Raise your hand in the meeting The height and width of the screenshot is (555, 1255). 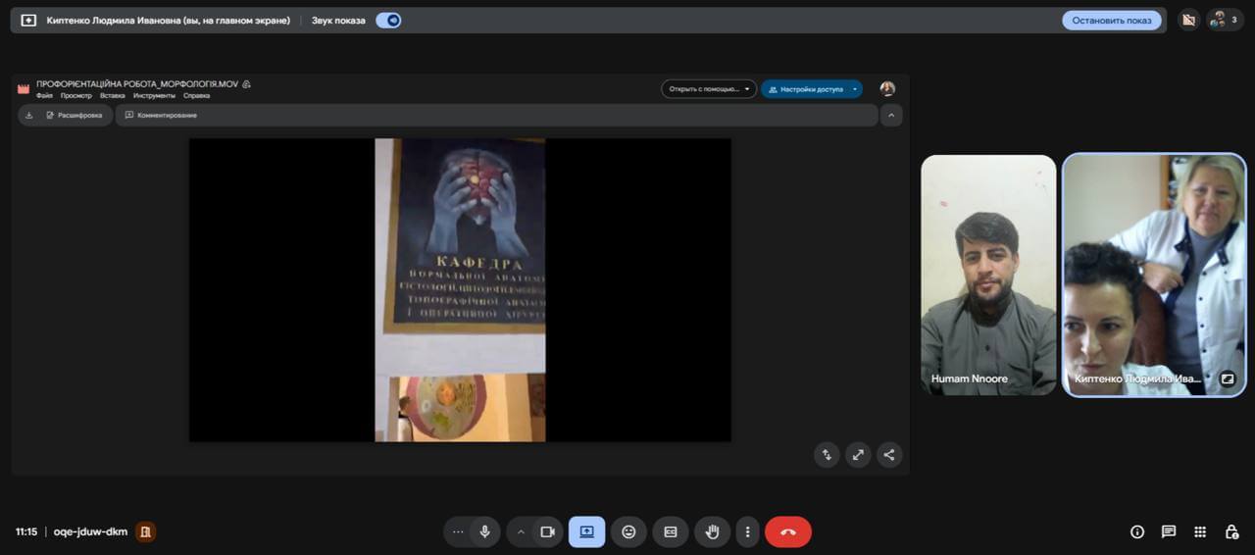coord(713,531)
